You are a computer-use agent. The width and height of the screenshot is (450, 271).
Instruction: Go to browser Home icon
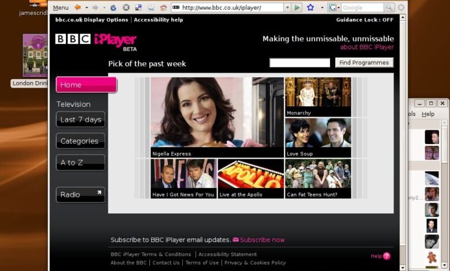163,7
